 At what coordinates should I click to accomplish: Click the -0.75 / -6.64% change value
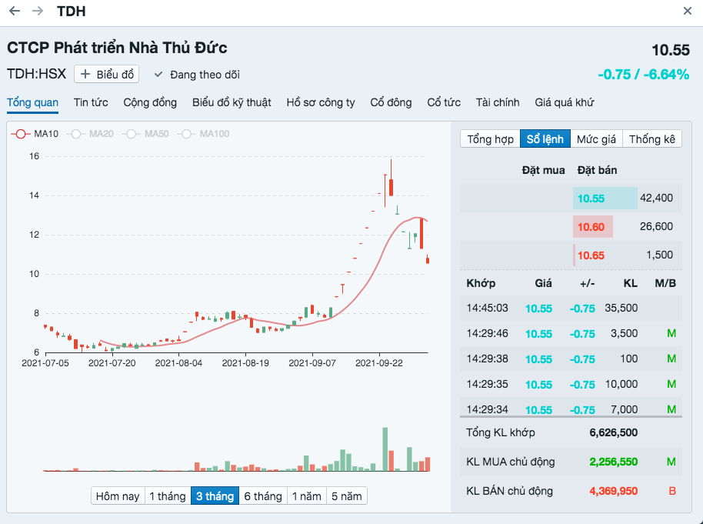click(x=643, y=75)
